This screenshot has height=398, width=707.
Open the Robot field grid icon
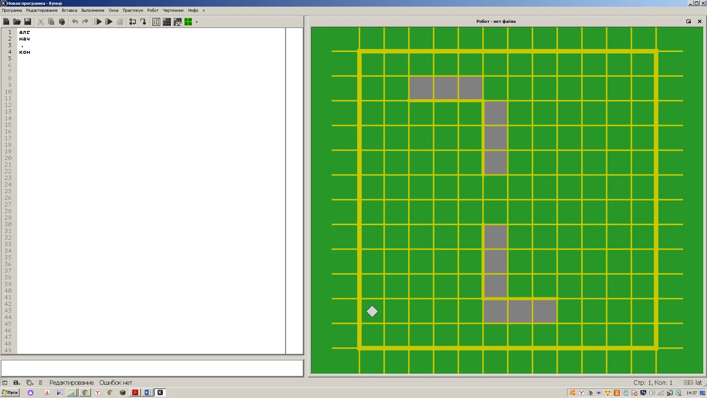[x=167, y=22]
